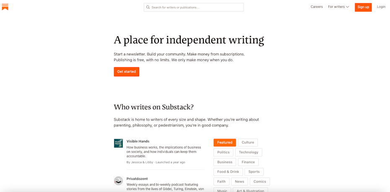
Task: Focus the search for writers field
Action: 196,7
